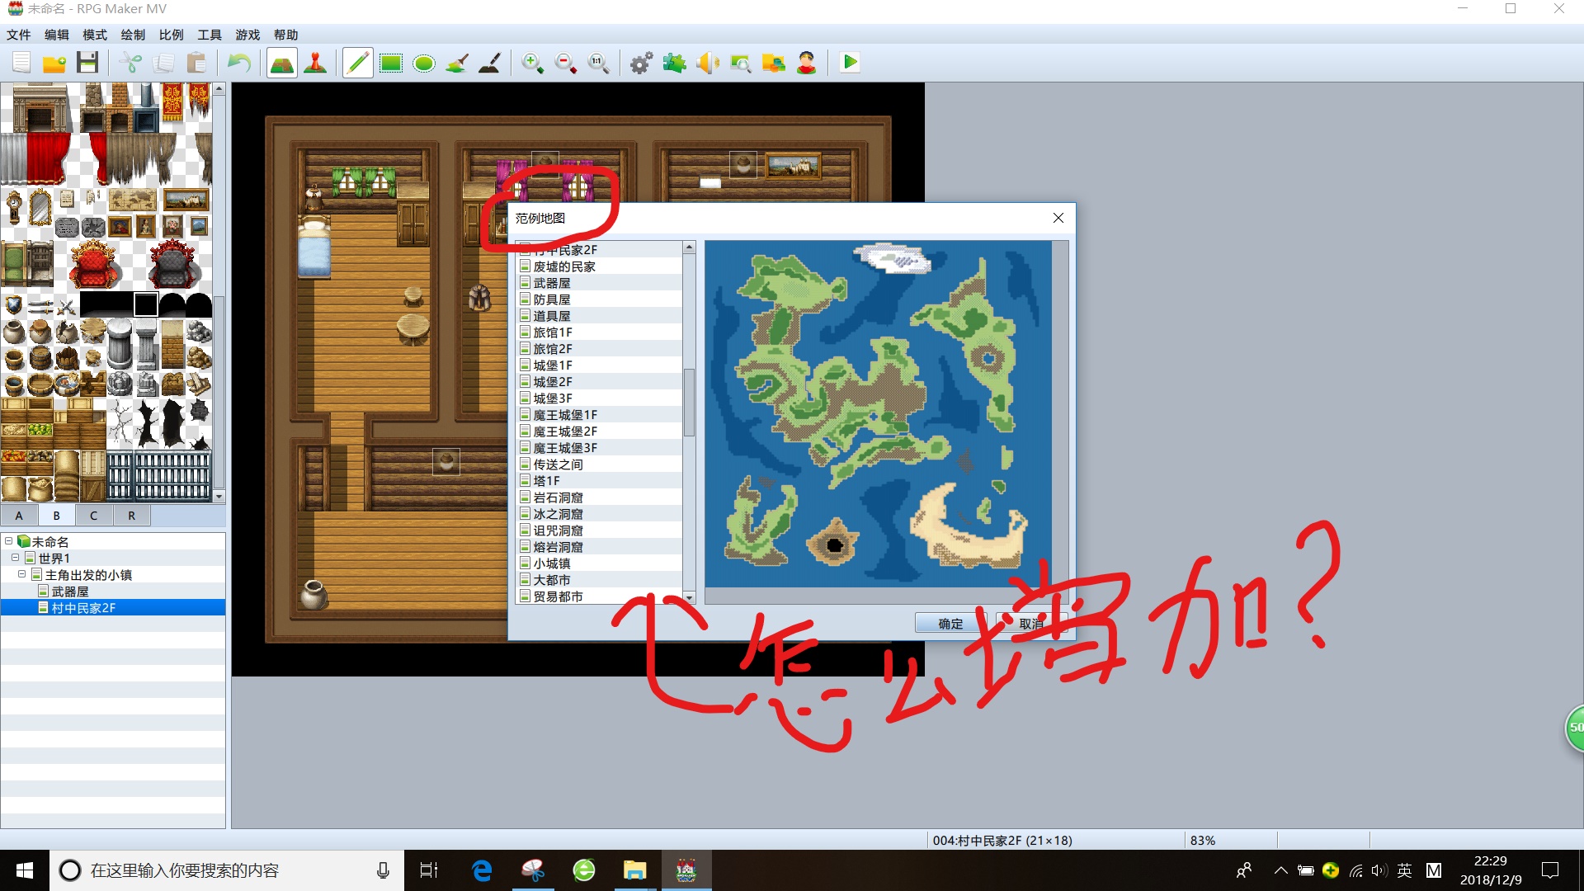Select 魔王城堡1F in the sample map list
Viewport: 1584px width, 891px height.
click(x=599, y=415)
